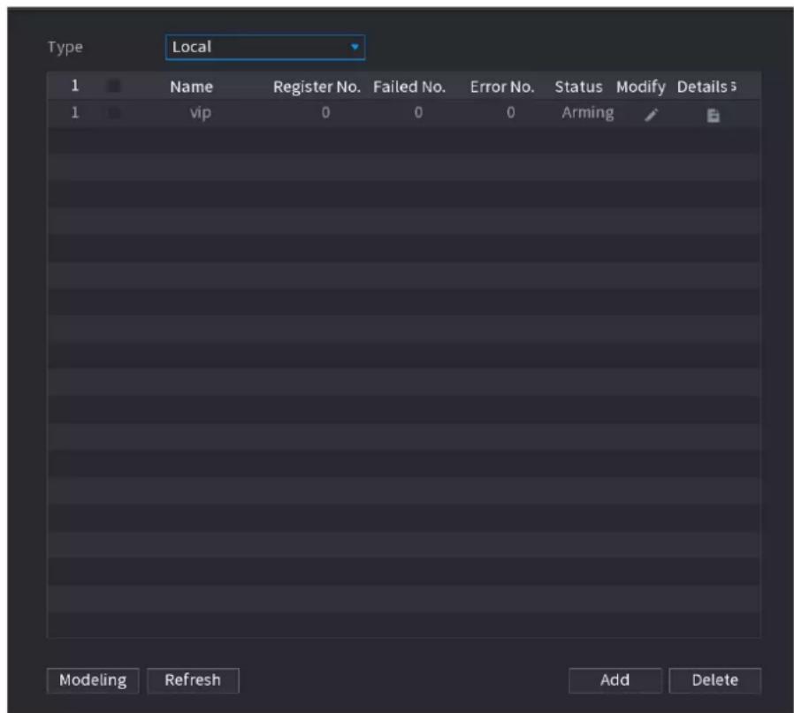This screenshot has height=713, width=794.
Task: Check the box for the vip row
Action: click(x=114, y=112)
